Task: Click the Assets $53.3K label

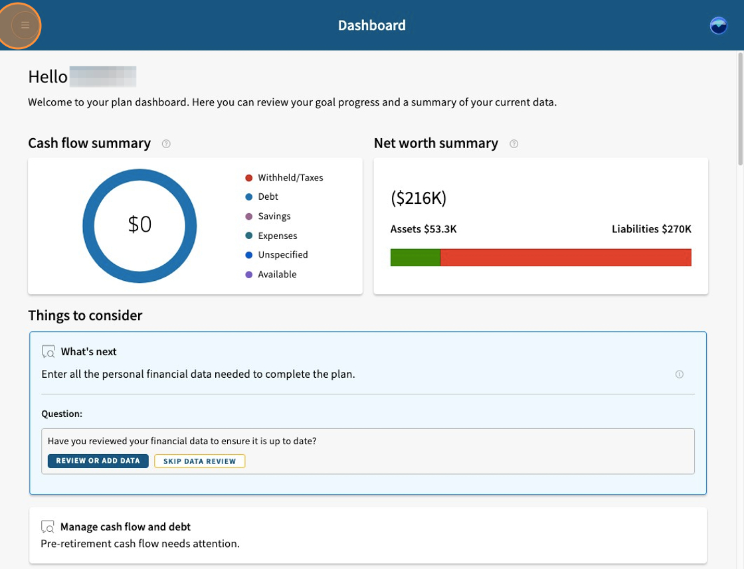Action: (x=423, y=229)
